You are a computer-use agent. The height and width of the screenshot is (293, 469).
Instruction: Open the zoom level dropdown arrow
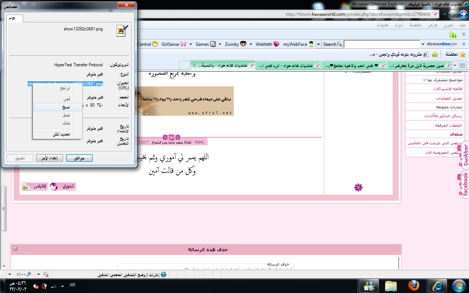point(9,274)
